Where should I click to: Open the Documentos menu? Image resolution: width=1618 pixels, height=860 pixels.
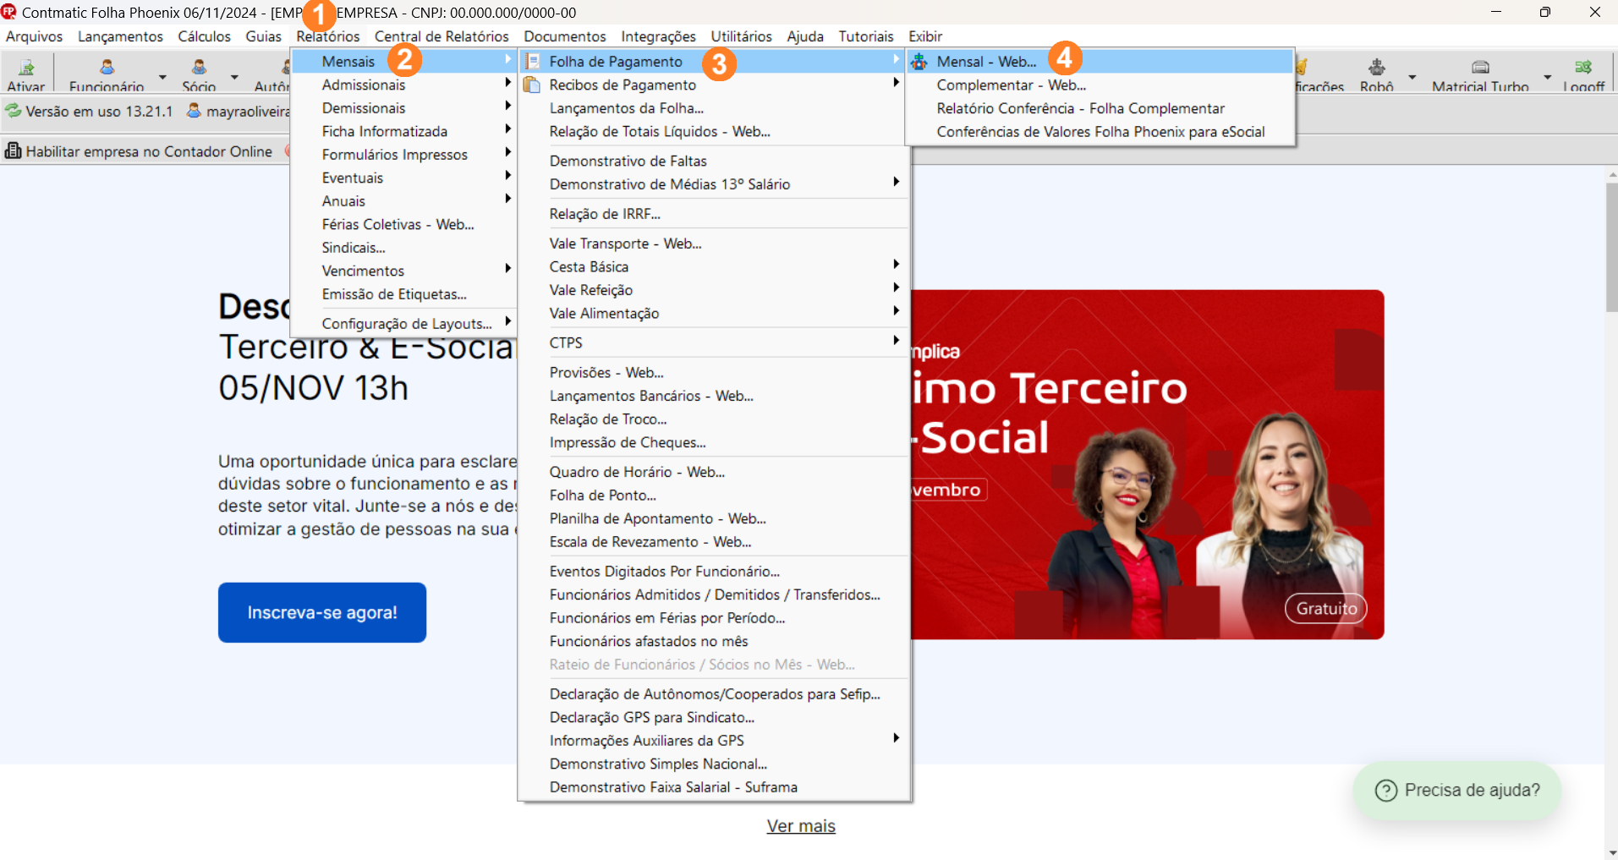(x=565, y=36)
